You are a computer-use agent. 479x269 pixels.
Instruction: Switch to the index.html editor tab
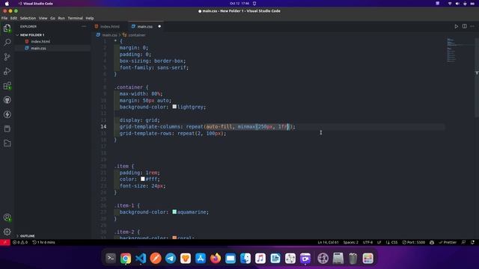pyautogui.click(x=110, y=27)
